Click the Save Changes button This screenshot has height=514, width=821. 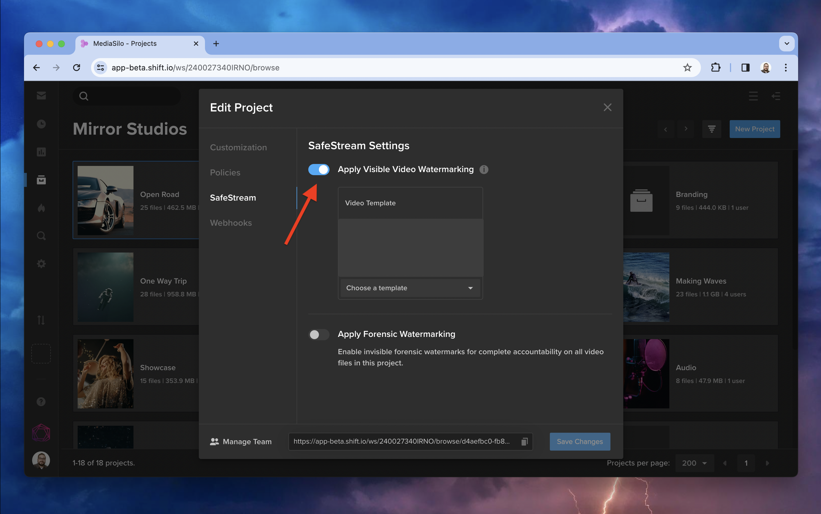point(580,442)
